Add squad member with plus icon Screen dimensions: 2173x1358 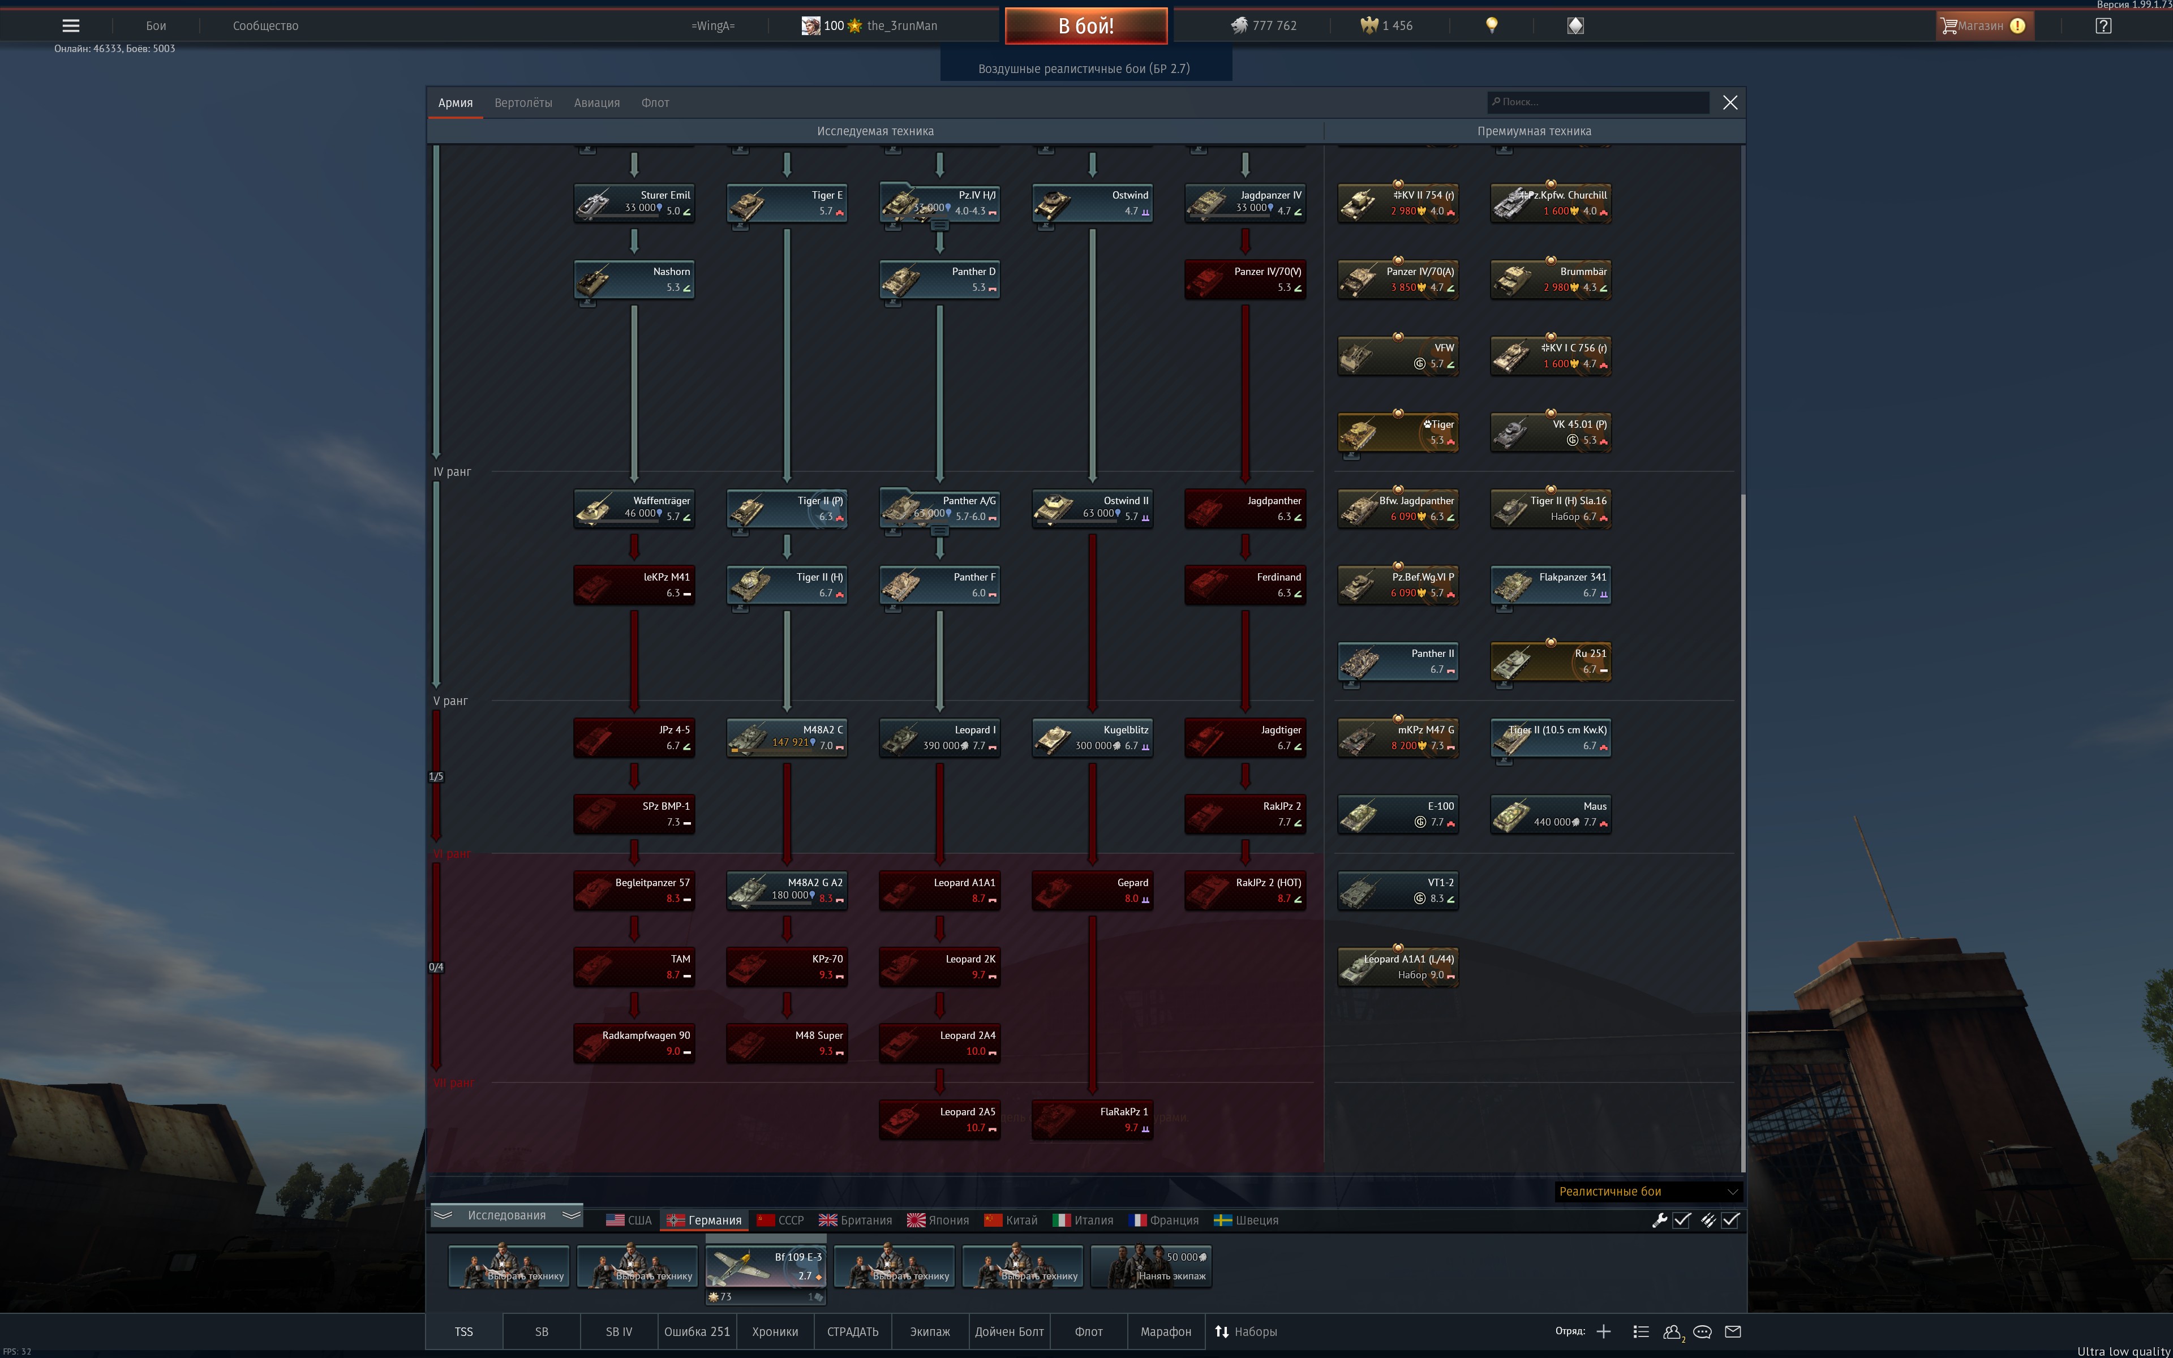pos(1604,1331)
